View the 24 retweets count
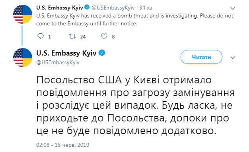This screenshot has height=152, width=249. (83, 37)
